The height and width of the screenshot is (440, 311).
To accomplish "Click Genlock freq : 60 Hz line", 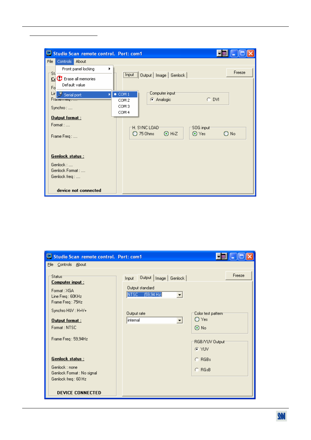I will click(69, 379).
